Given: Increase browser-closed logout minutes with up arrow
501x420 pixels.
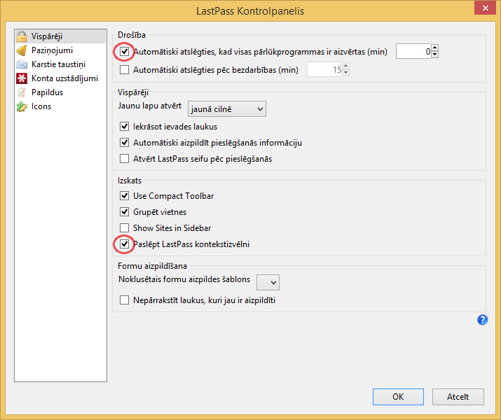Looking at the screenshot, I should point(434,48).
